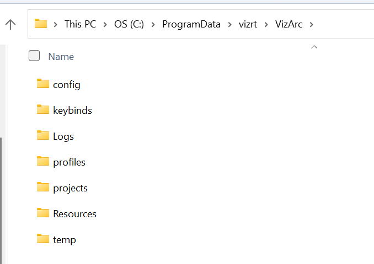
Task: Click the projects folder icon
Action: click(43, 188)
